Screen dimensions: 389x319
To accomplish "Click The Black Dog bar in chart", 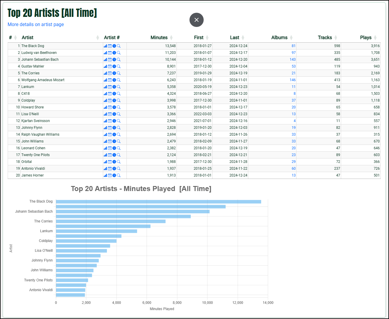I will pyautogui.click(x=158, y=202).
